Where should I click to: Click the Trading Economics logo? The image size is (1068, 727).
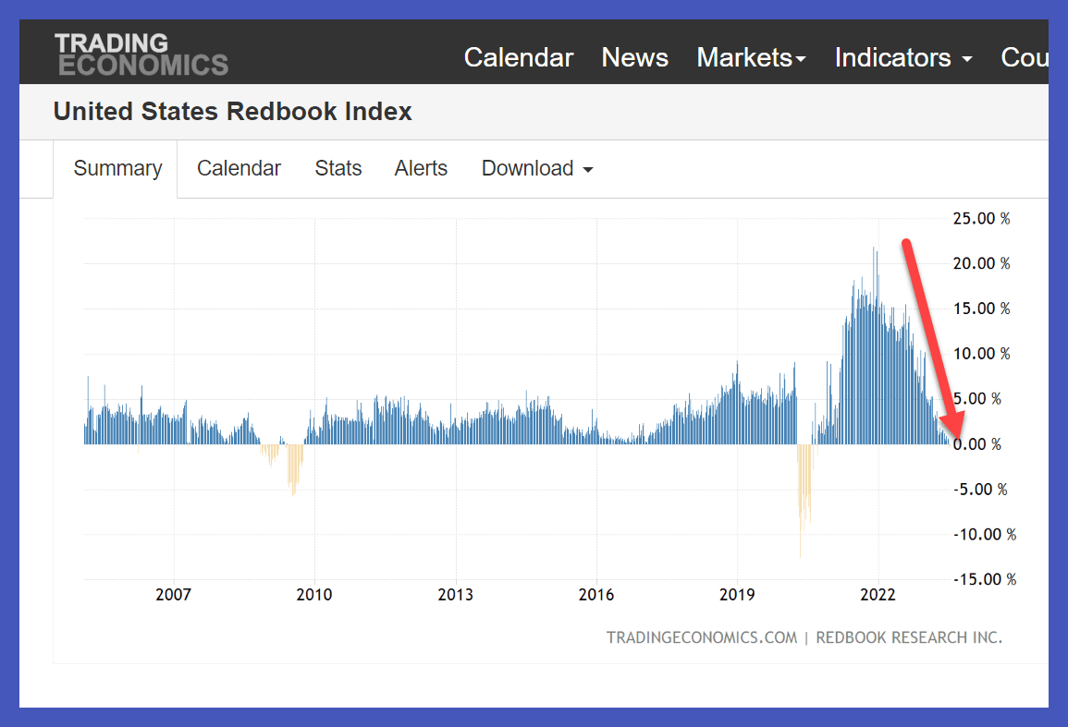pyautogui.click(x=141, y=54)
